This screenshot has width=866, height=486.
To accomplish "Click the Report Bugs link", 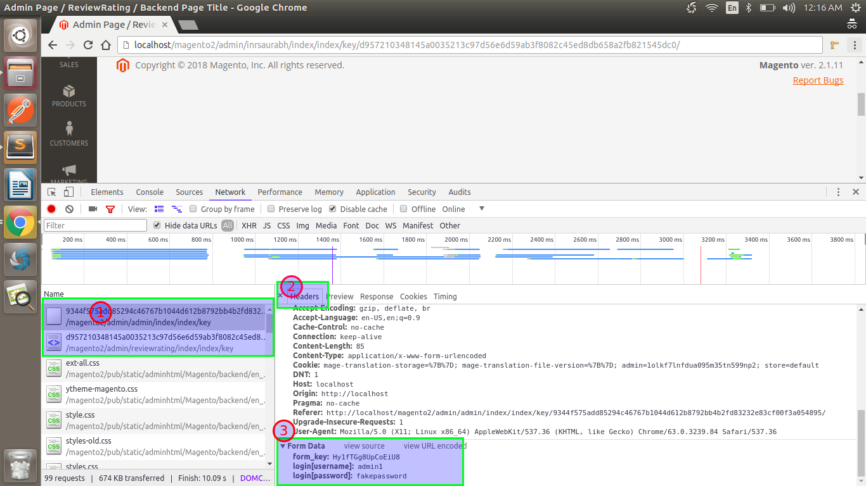I will (x=818, y=80).
